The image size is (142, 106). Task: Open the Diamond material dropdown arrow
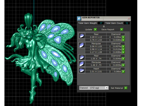pos(106,88)
